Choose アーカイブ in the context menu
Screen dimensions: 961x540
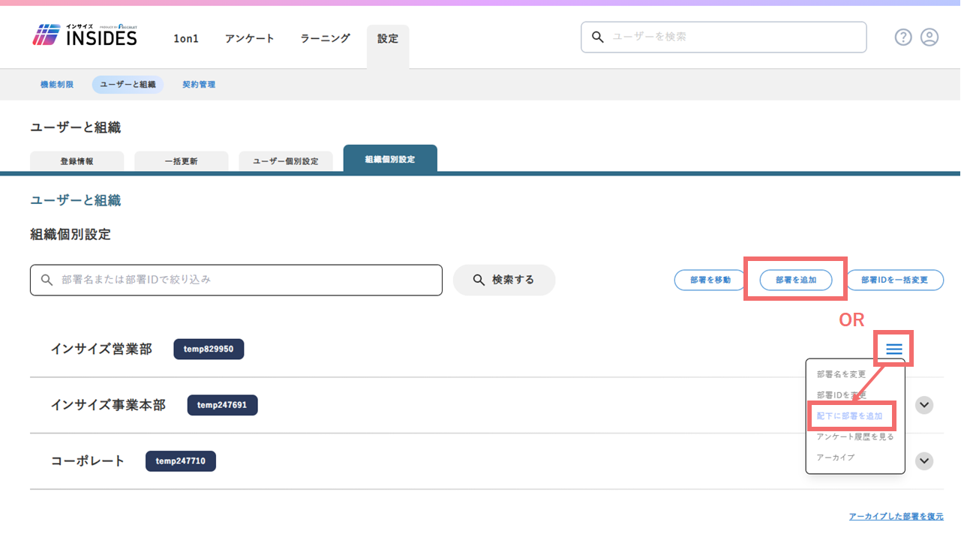[835, 457]
